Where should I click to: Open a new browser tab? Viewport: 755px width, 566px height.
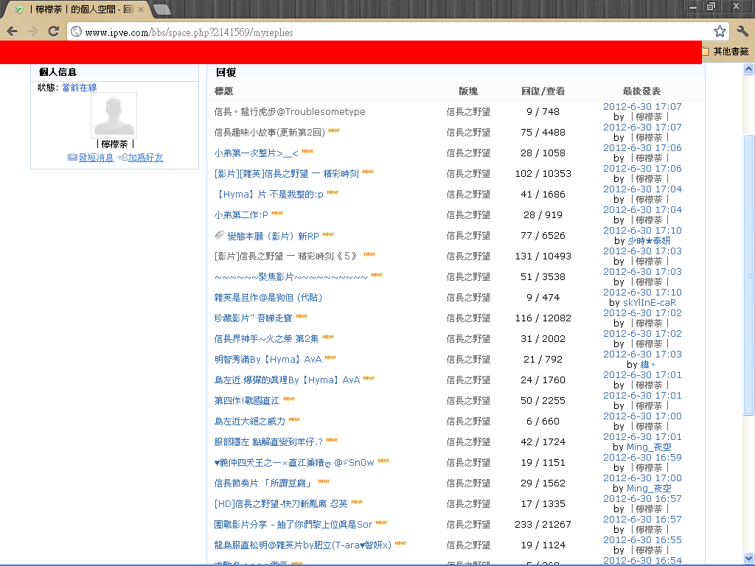coord(161,9)
